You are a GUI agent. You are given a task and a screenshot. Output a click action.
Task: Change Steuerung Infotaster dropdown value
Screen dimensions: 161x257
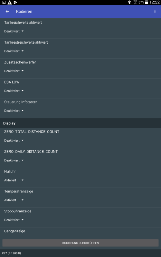[x=14, y=111]
